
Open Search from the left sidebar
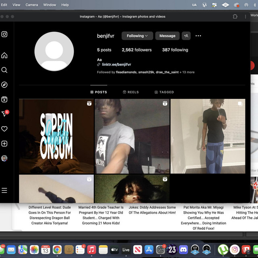click(x=4, y=70)
